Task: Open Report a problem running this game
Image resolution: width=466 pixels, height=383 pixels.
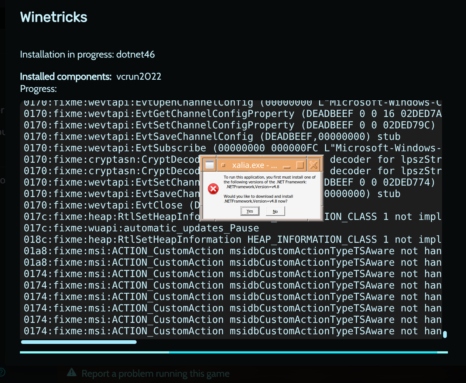Action: tap(155, 374)
